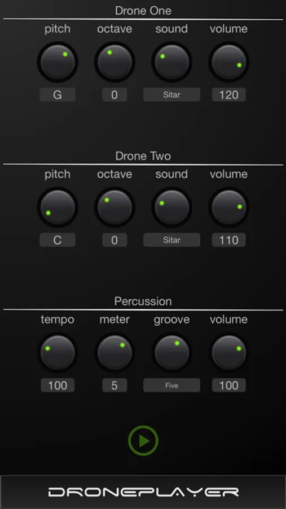This screenshot has height=509, width=286.
Task: Click the Drone Two volume knob
Action: pos(229,207)
